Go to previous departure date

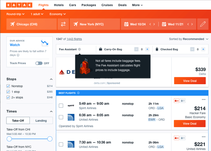(150, 24)
